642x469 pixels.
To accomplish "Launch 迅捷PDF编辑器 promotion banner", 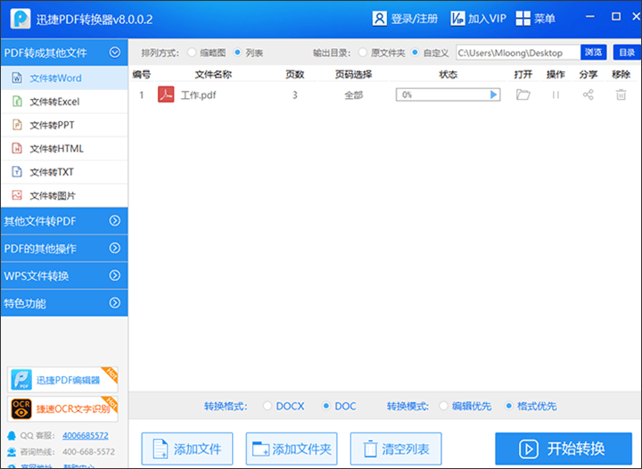I will [x=62, y=380].
